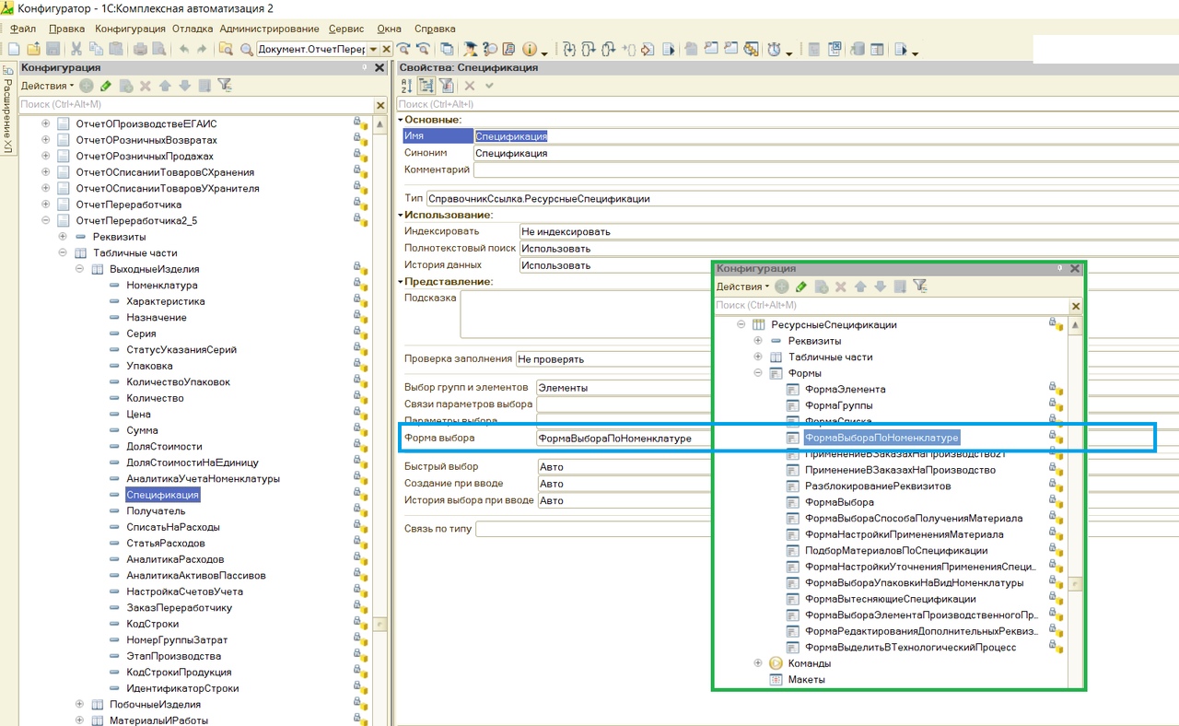The width and height of the screenshot is (1179, 726).
Task: Click the filter funnel in the left Конфигурация panel
Action: [x=224, y=86]
